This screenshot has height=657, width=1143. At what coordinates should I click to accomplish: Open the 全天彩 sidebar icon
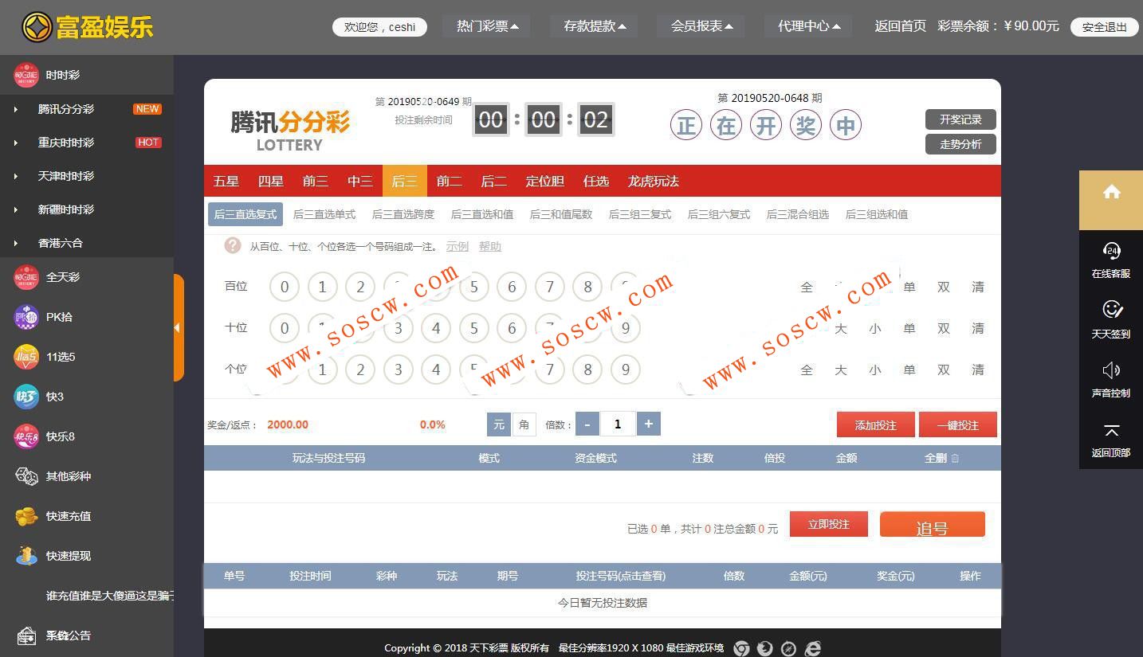pyautogui.click(x=26, y=277)
